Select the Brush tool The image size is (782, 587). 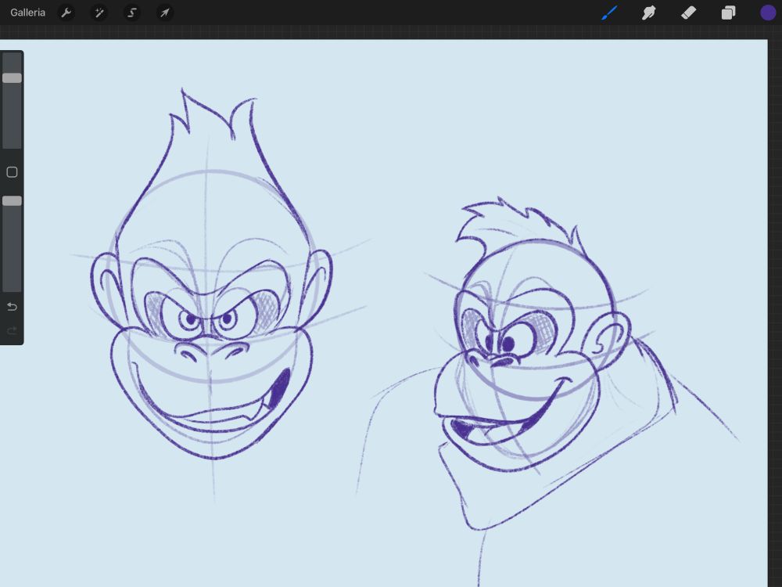[x=609, y=13]
